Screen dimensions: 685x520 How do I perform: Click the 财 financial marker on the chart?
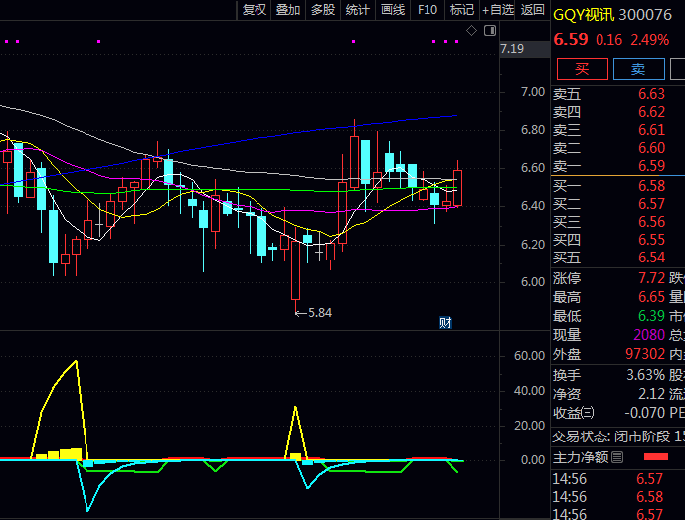click(x=446, y=322)
